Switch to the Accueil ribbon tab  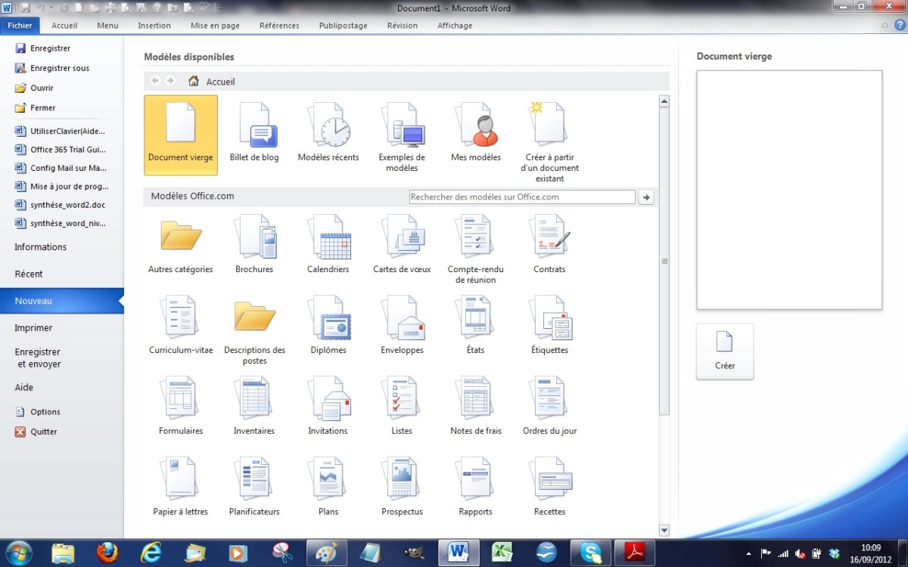(64, 25)
